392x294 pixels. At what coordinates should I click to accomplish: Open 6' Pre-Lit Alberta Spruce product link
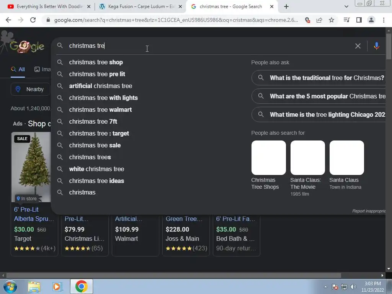point(34,214)
